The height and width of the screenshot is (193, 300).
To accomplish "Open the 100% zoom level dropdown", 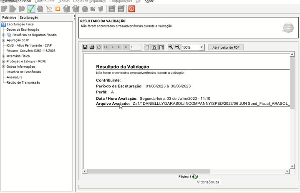I will click(202, 47).
